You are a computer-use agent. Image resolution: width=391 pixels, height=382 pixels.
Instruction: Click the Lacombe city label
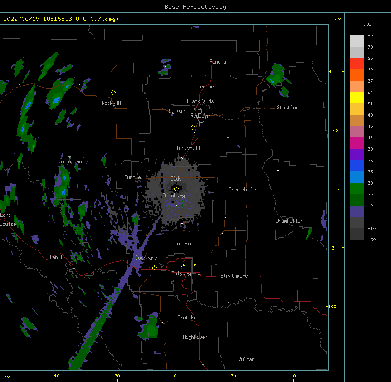tap(204, 87)
